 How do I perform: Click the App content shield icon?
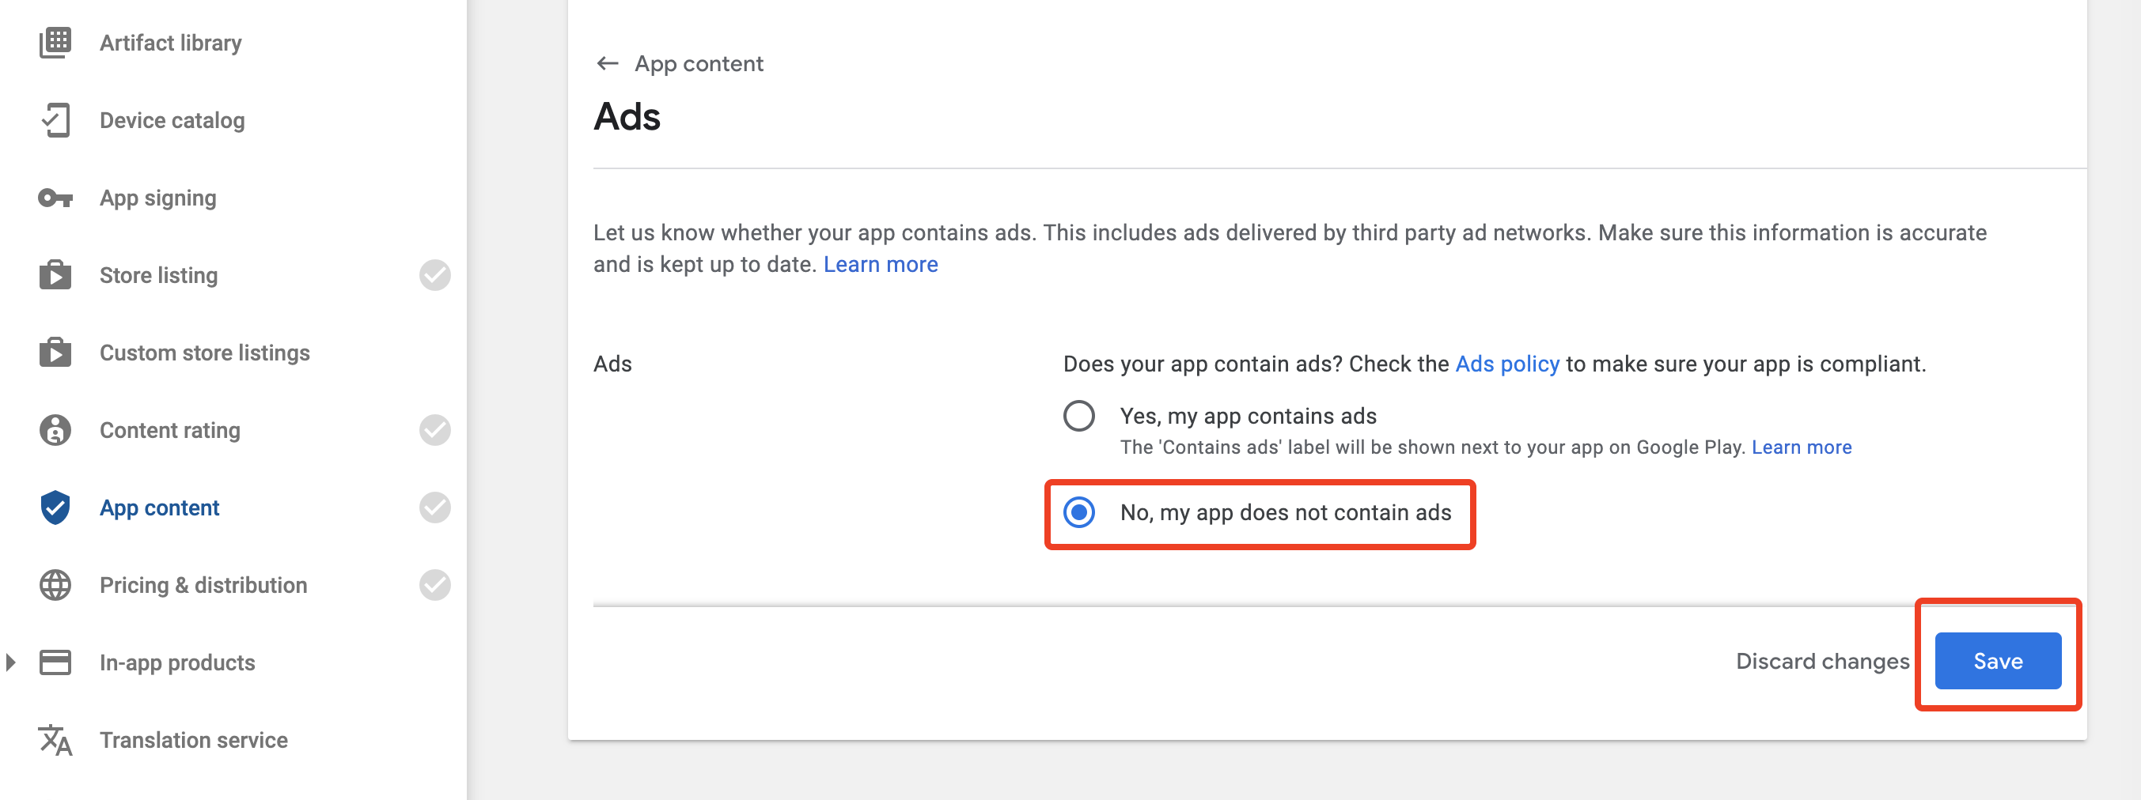pyautogui.click(x=55, y=508)
